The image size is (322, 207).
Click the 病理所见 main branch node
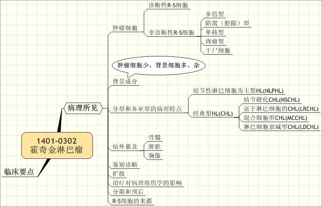coord(83,108)
